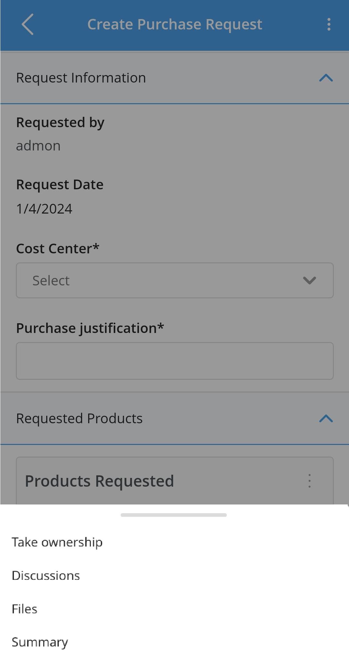This screenshot has width=349, height=663.
Task: Click the Requested by value admon
Action: [x=38, y=146]
